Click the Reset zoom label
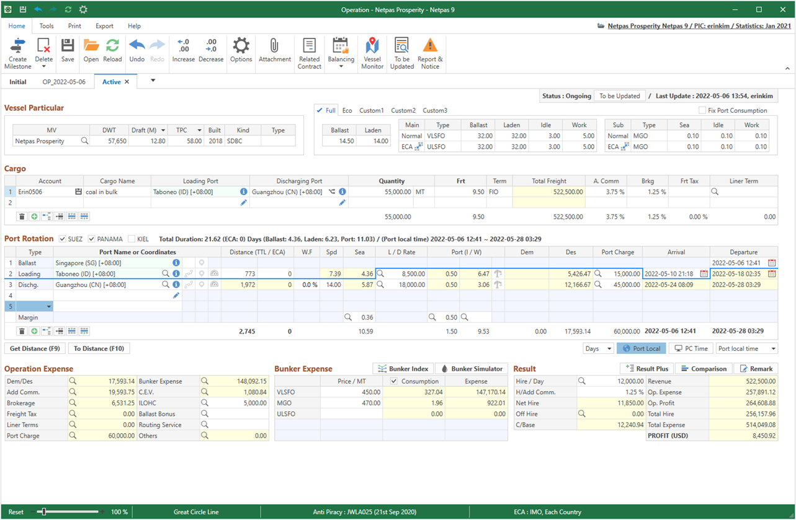 click(16, 512)
